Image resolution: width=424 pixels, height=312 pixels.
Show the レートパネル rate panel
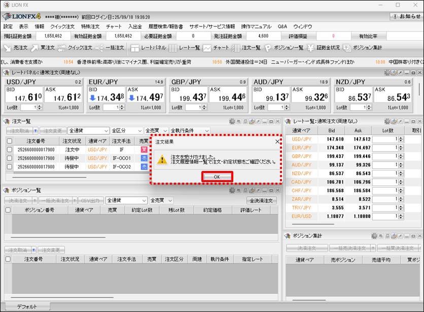click(x=148, y=48)
